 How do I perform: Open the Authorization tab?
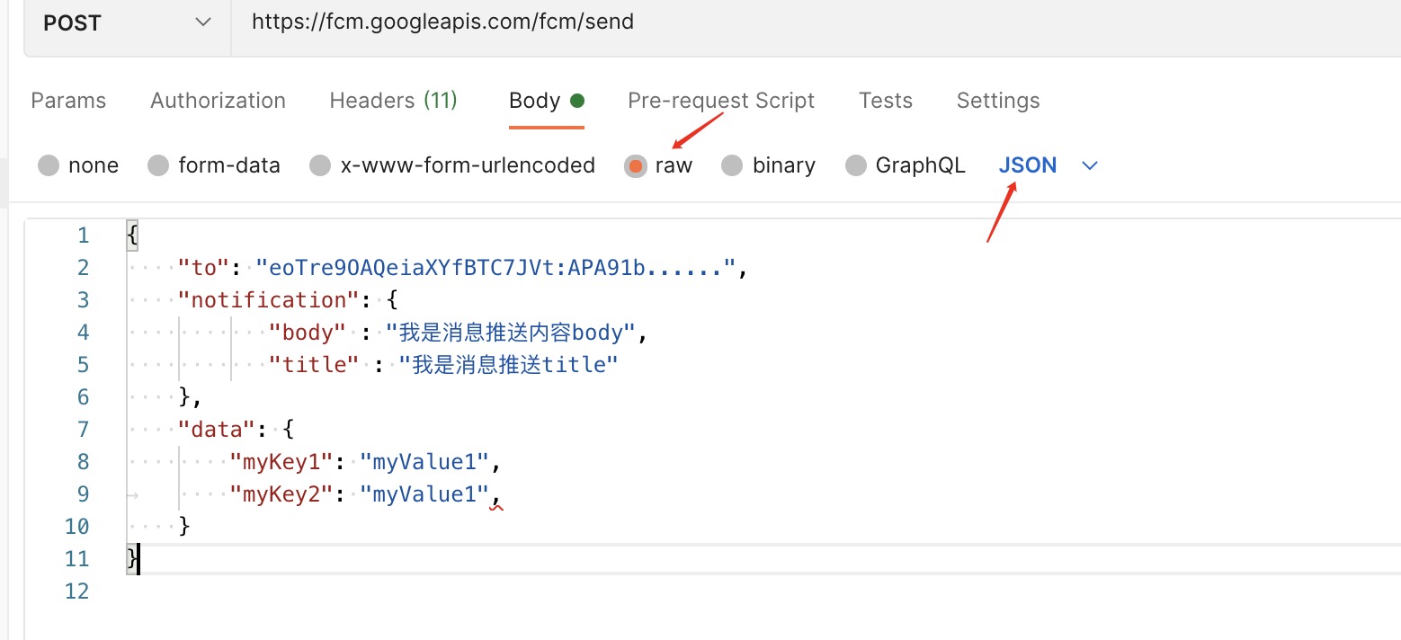pyautogui.click(x=218, y=100)
